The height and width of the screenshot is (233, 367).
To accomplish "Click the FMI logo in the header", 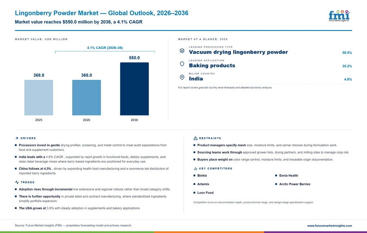I will click(339, 16).
